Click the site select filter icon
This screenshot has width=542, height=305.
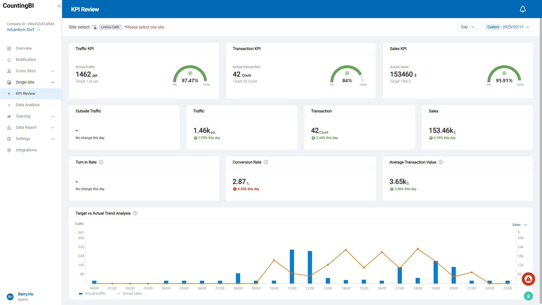(95, 27)
